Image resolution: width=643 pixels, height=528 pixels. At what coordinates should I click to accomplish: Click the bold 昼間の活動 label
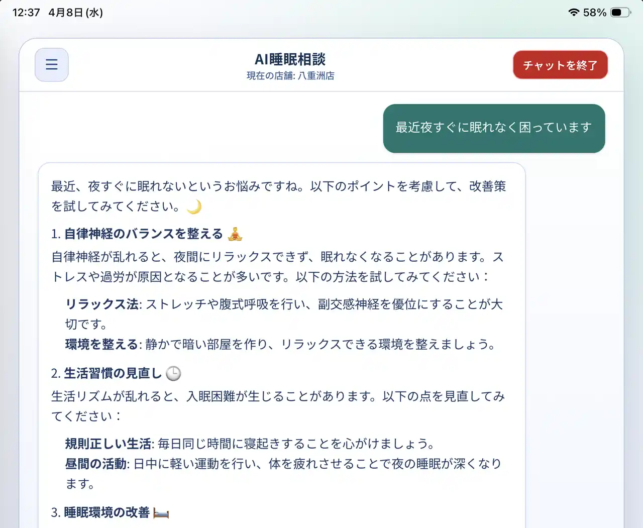pyautogui.click(x=96, y=464)
